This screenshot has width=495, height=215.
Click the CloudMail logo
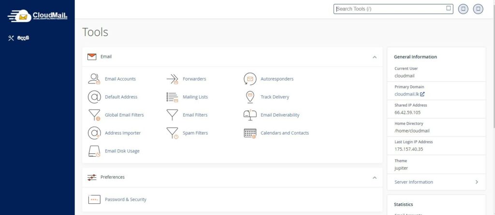click(37, 15)
